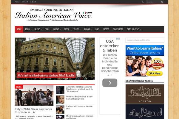The height and width of the screenshot is (119, 179).
Task: Expand the GIFTS menu dropdown
Action: click(x=67, y=29)
